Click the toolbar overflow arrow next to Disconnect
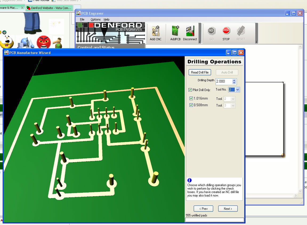Viewport: 307px width, 225px height. (x=200, y=42)
